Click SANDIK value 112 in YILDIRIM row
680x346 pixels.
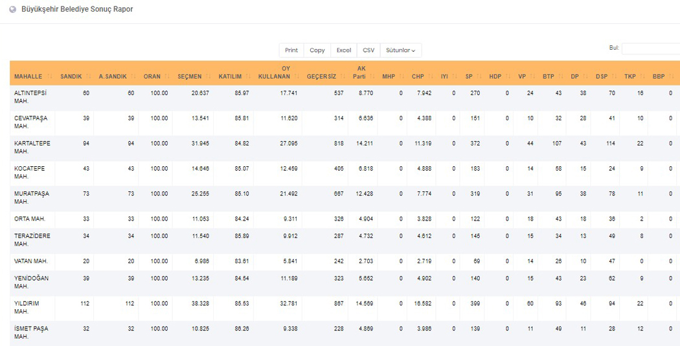(85, 303)
